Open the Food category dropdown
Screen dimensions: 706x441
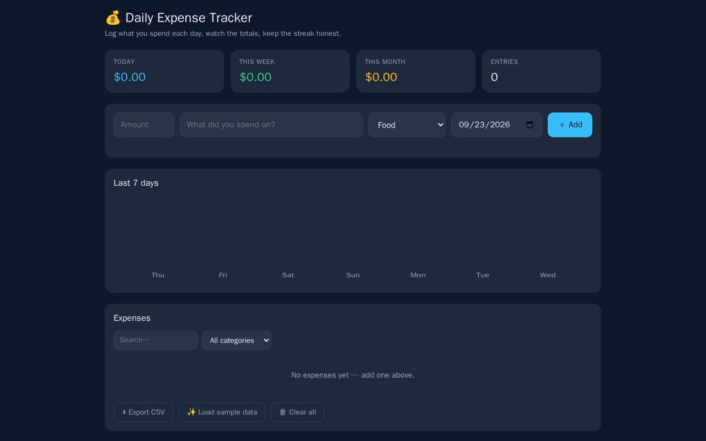[x=407, y=125]
